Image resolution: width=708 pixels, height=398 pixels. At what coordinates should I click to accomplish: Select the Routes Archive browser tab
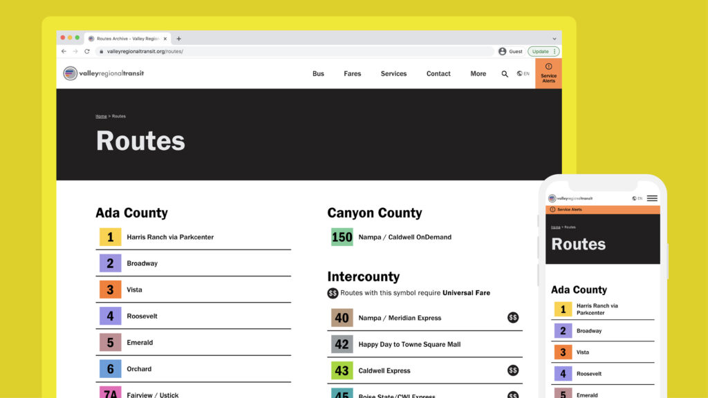tap(127, 39)
